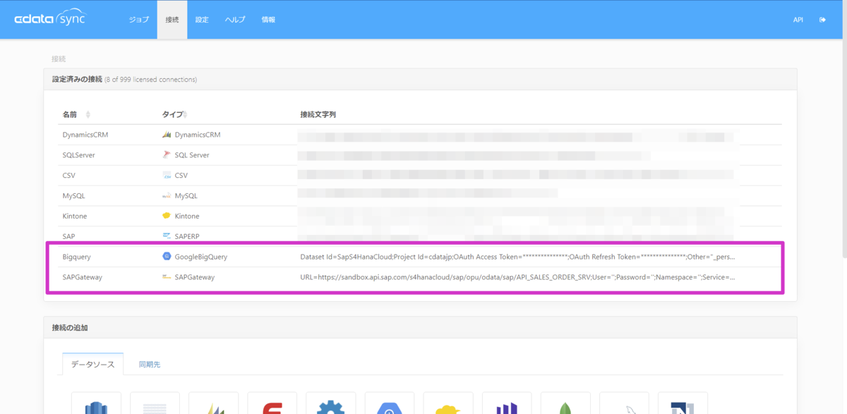Open the ヘルプ menu
Viewport: 847px width, 414px height.
click(x=235, y=20)
